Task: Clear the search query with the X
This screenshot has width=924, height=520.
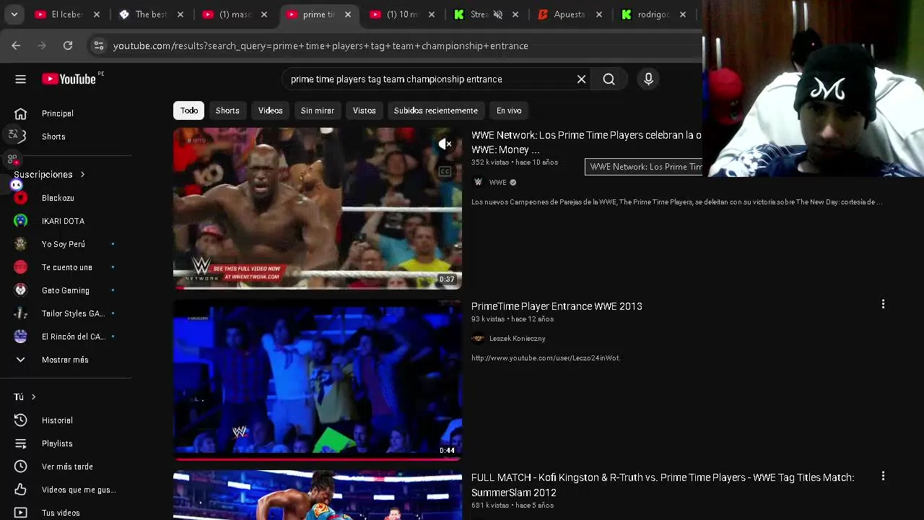Action: coord(581,79)
